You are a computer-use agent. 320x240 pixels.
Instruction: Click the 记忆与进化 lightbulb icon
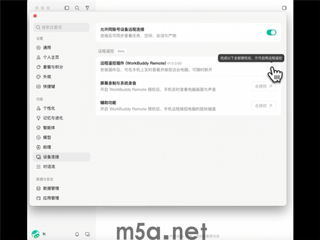38,118
